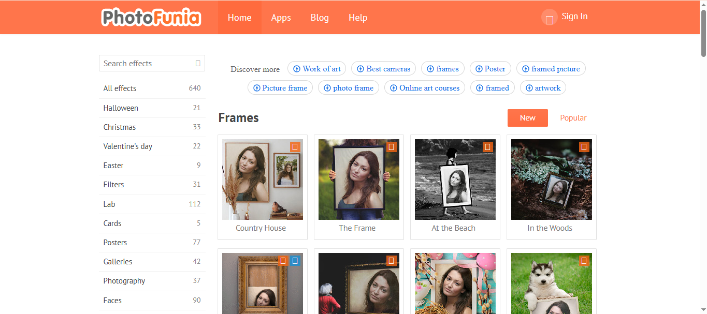Click the Sign In avatar icon
707x314 pixels.
pos(549,17)
